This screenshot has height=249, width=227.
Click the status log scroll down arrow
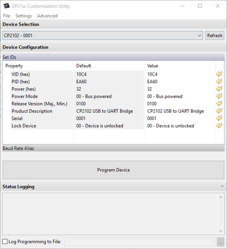[220, 231]
